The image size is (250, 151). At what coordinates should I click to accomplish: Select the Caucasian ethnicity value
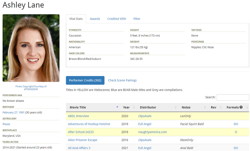(75, 35)
